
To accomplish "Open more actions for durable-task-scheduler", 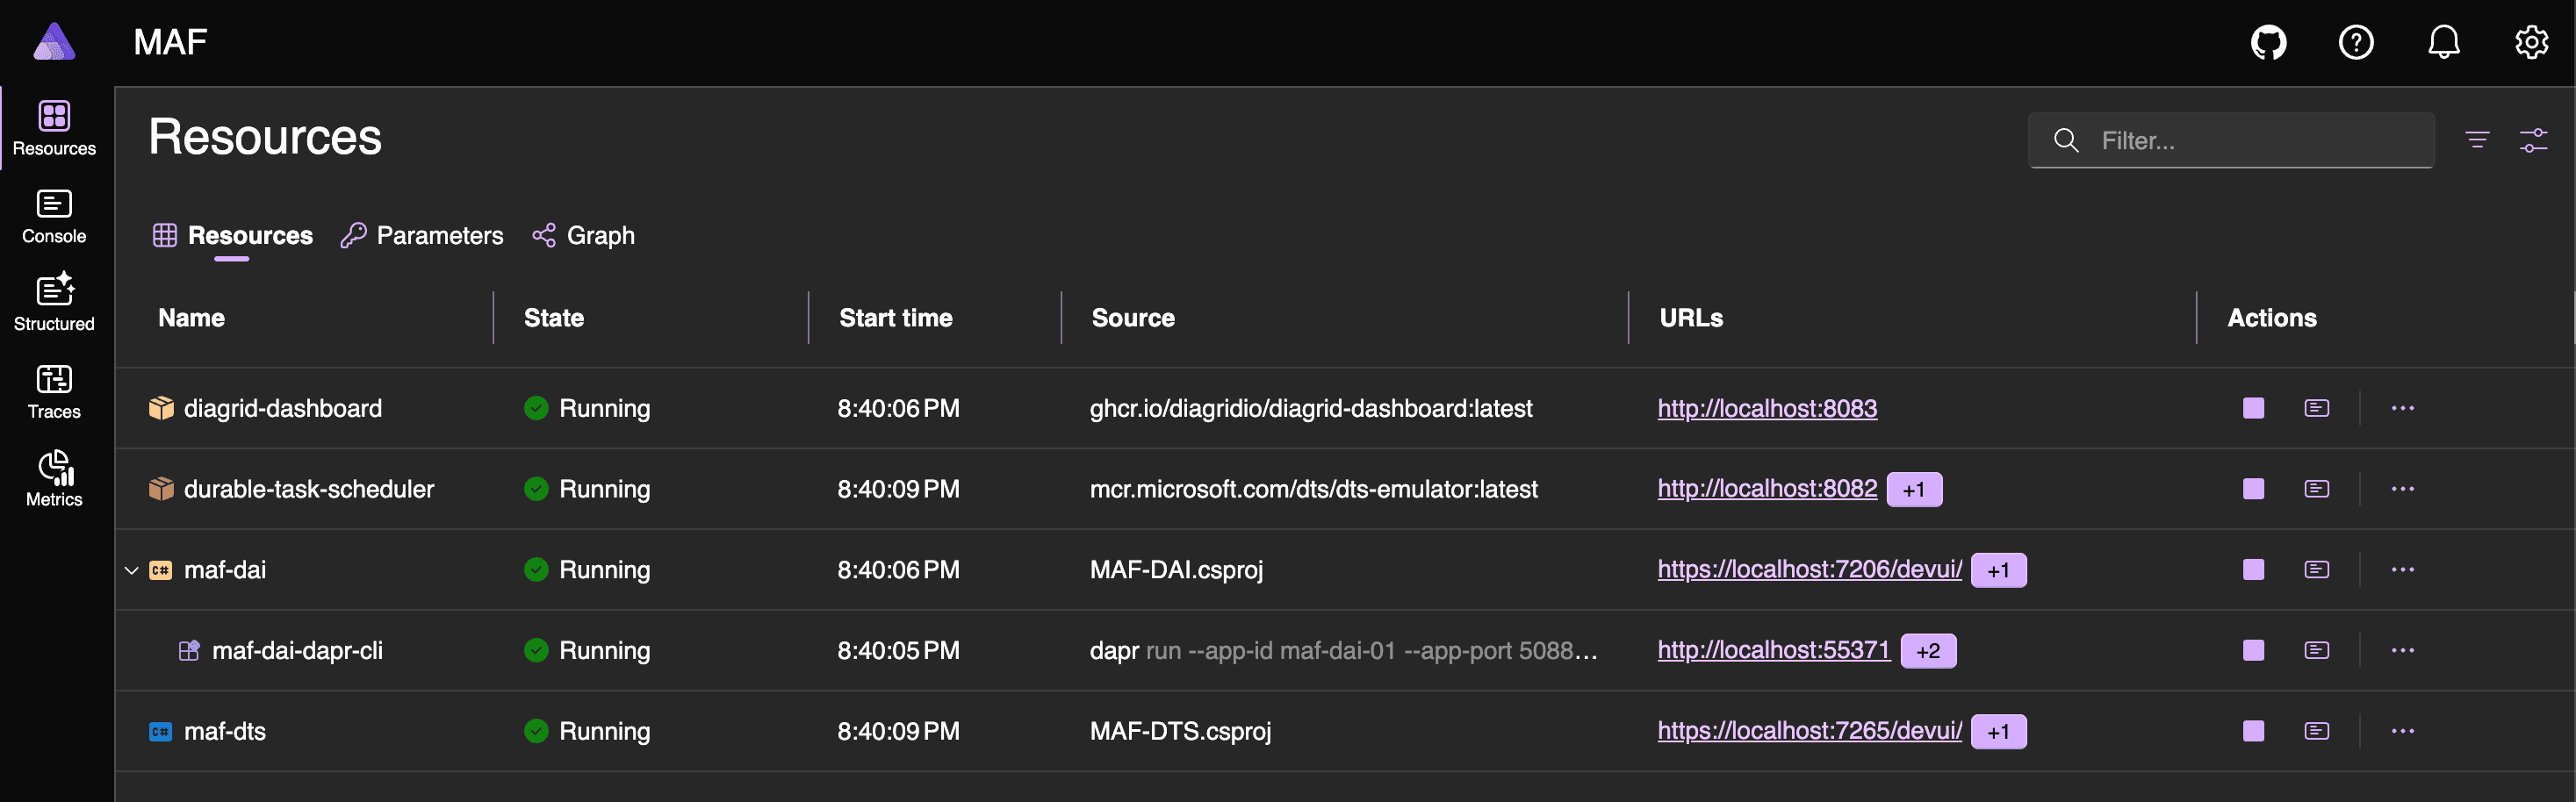I will coord(2403,489).
